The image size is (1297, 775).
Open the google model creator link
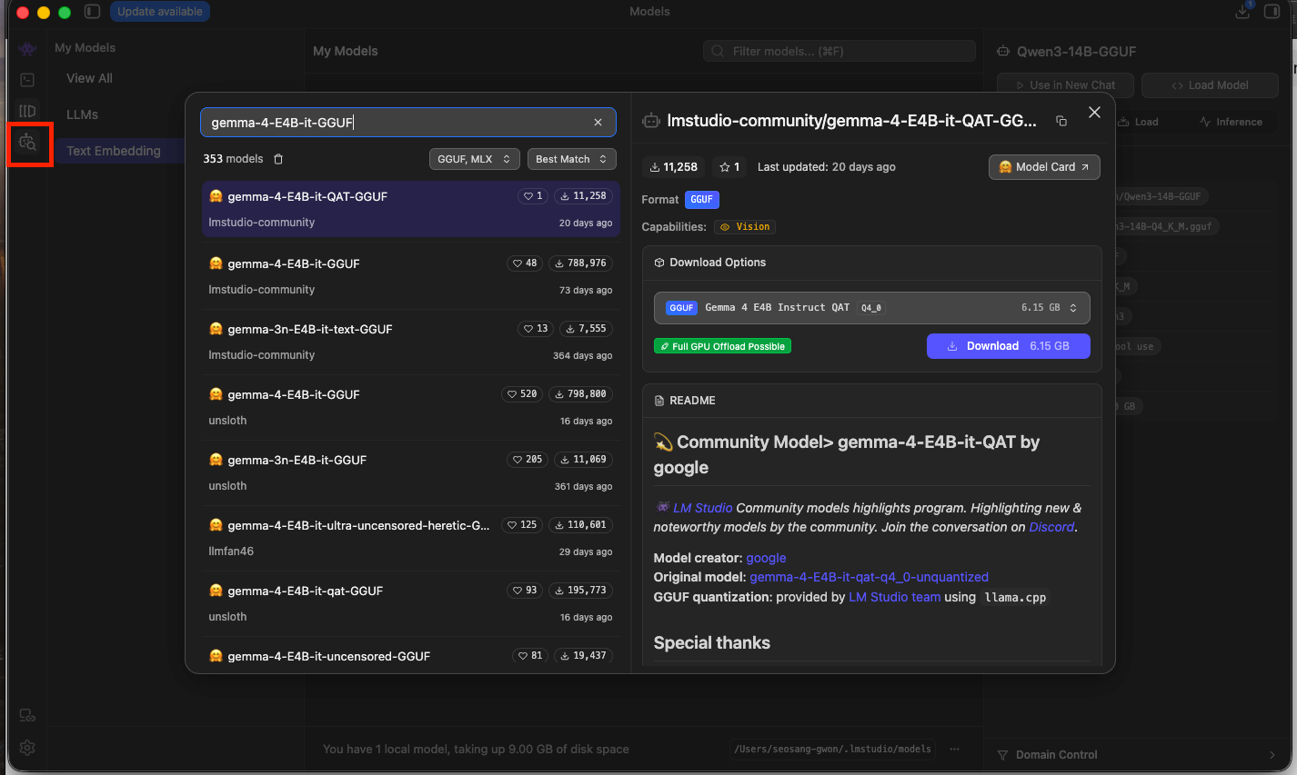pos(766,558)
